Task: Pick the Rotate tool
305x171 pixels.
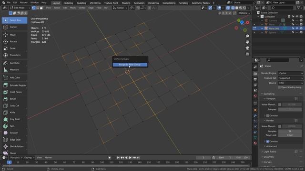Action: [x=15, y=41]
